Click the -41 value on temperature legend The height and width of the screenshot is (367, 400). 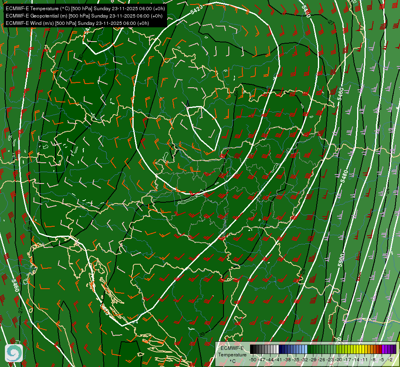279,360
